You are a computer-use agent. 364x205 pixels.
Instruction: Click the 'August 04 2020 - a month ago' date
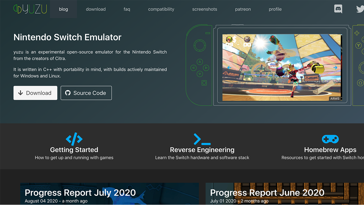pyautogui.click(x=56, y=201)
